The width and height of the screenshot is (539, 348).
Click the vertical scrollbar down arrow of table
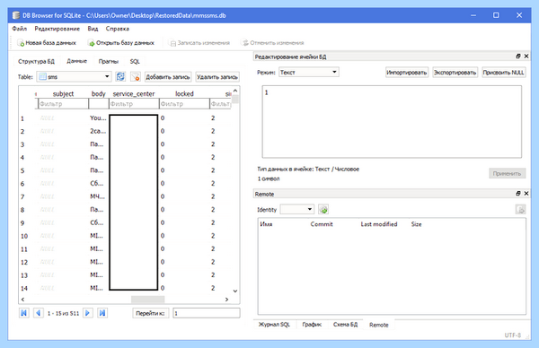pos(235,291)
